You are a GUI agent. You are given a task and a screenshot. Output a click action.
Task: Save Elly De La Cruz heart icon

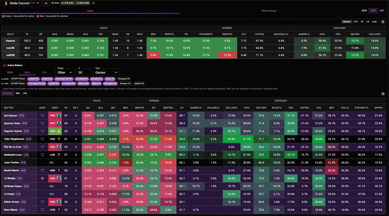[42, 147]
